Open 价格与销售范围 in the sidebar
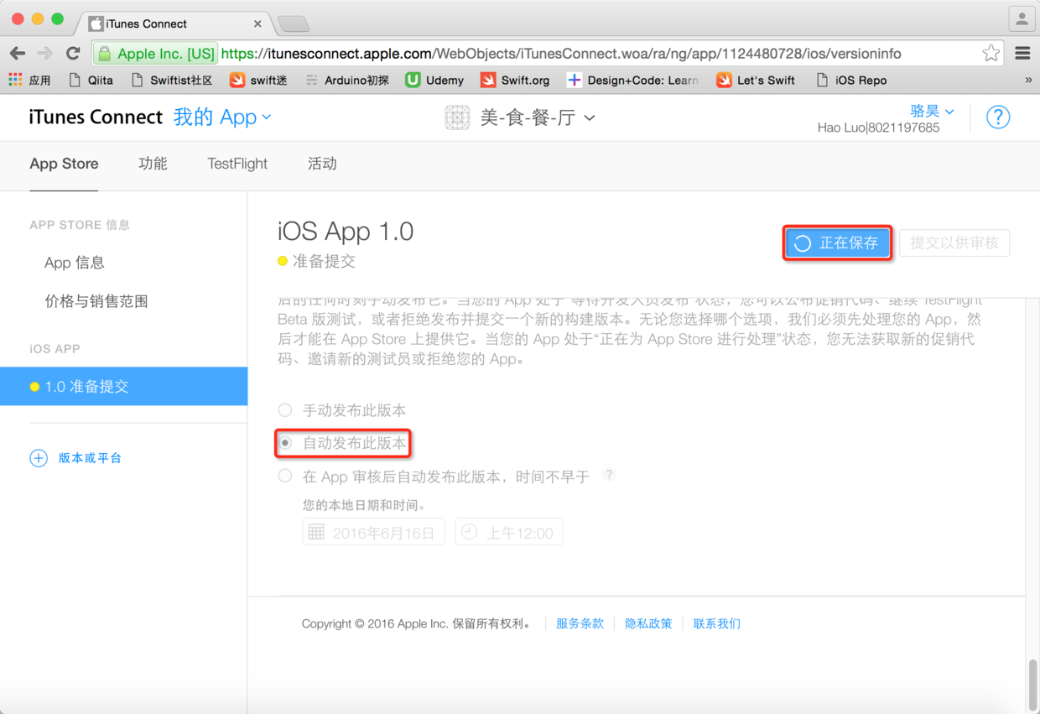The image size is (1040, 714). pyautogui.click(x=96, y=301)
